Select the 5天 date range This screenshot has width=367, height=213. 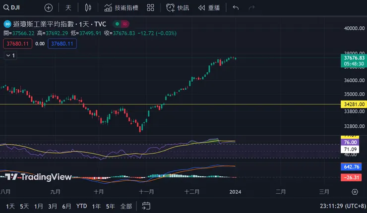[x=24, y=206]
